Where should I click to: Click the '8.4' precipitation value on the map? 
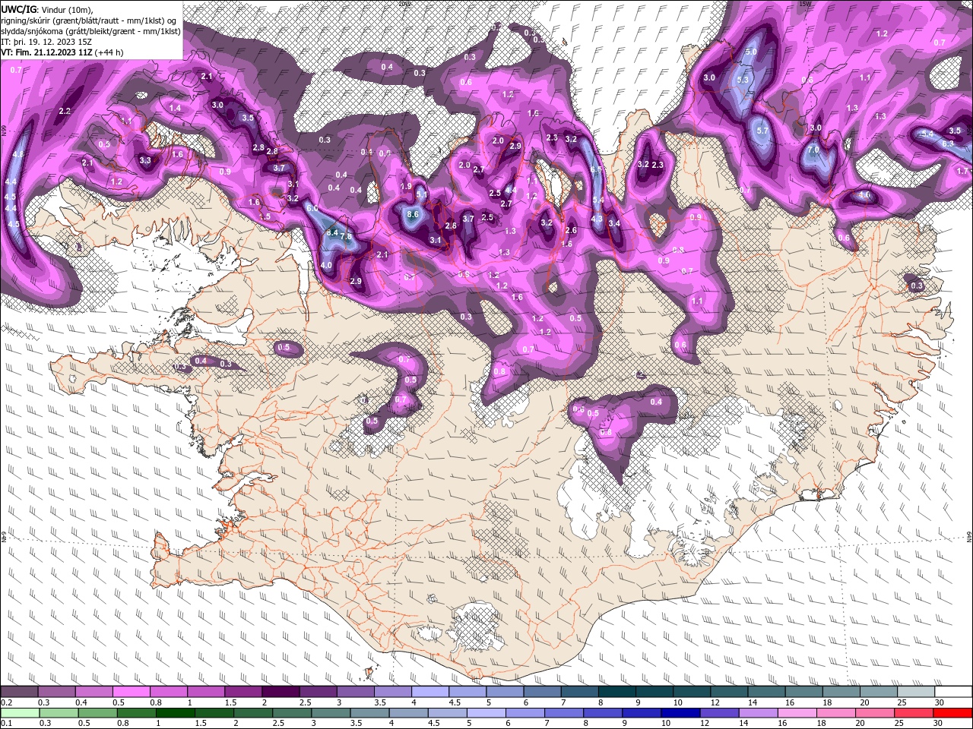(x=331, y=232)
